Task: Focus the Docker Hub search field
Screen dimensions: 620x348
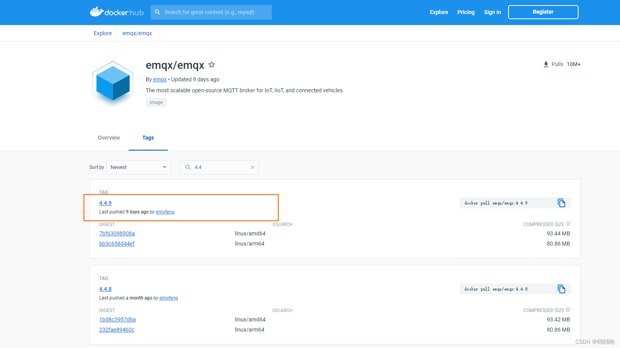Action: pyautogui.click(x=211, y=12)
